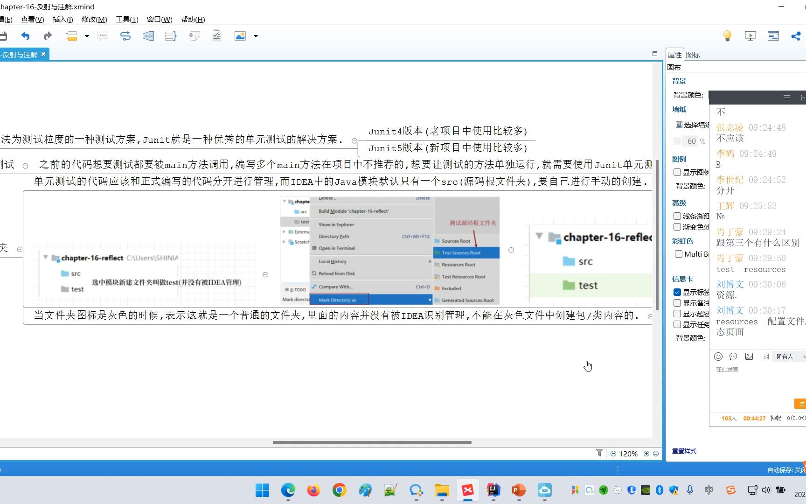The height and width of the screenshot is (504, 806).
Task: Insert a summary bracket
Action: (x=171, y=36)
